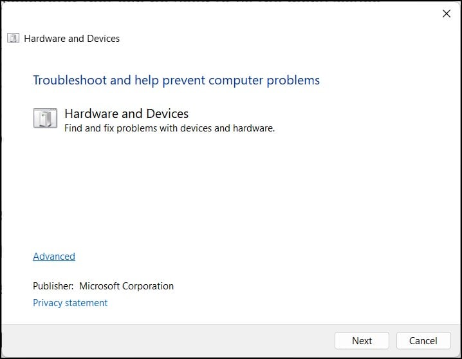This screenshot has width=462, height=359.
Task: Open the Privacy statement link
Action: point(70,303)
